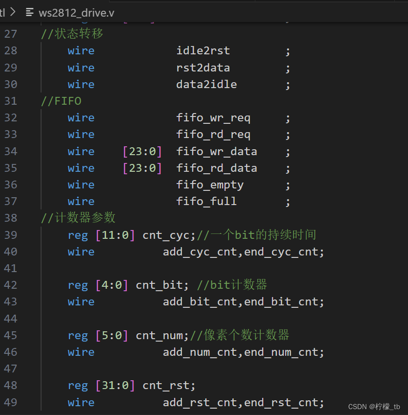Click line number 49 in the gutter

(11, 402)
